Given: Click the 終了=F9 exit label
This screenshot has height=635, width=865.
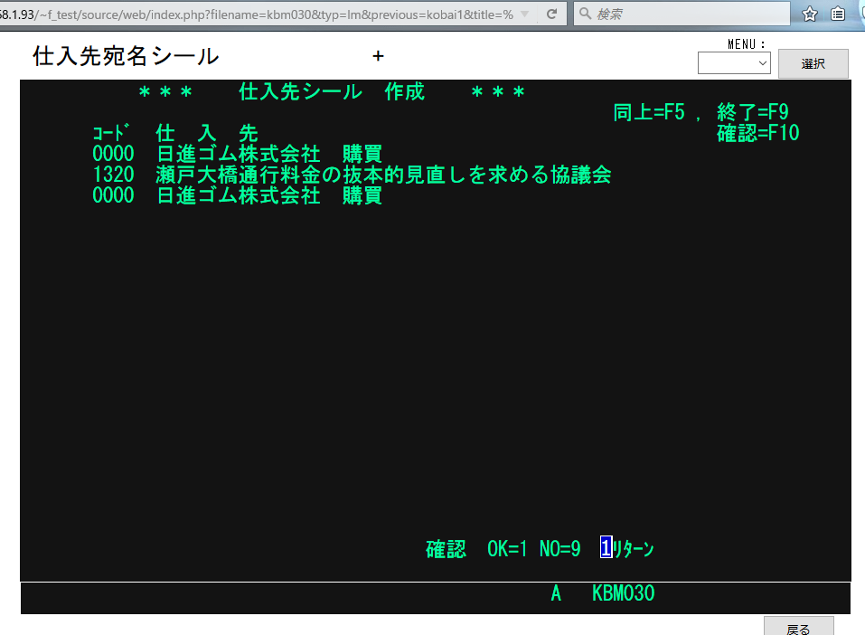Looking at the screenshot, I should tap(752, 112).
